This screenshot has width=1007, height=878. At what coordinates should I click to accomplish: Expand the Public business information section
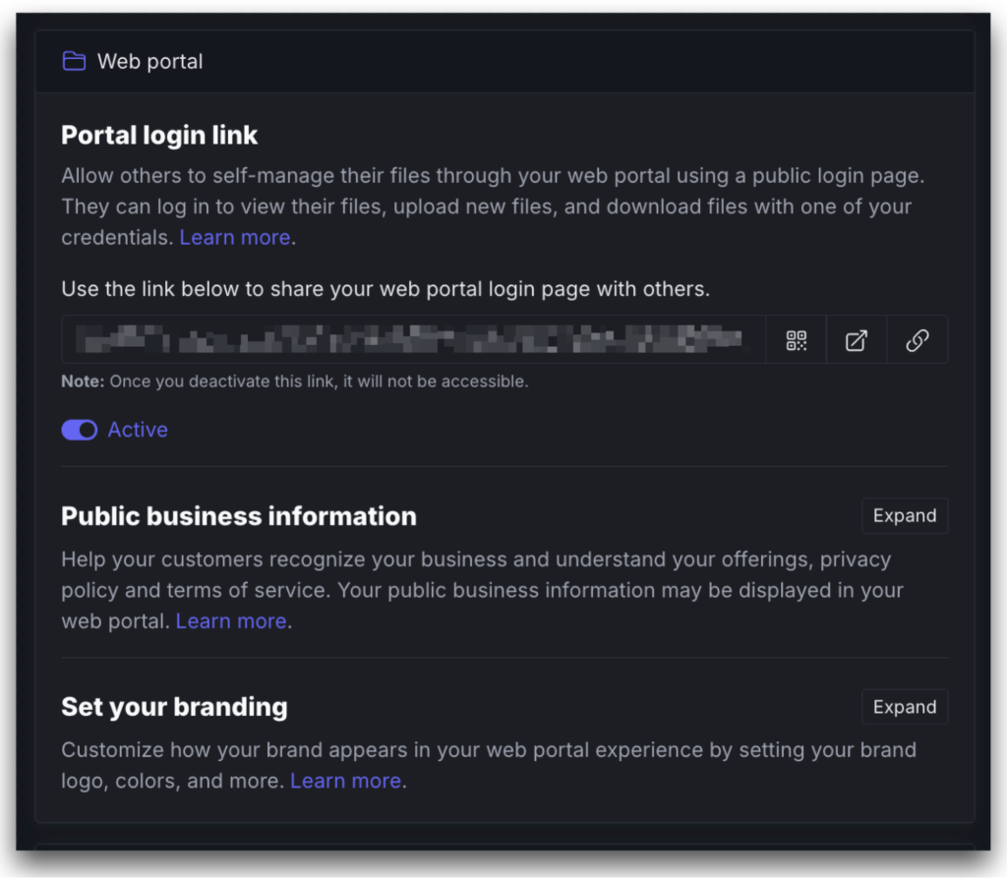pos(904,515)
